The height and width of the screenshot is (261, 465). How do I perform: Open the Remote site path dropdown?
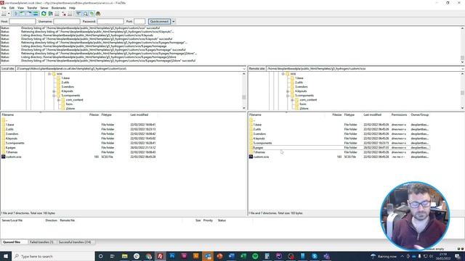[463, 69]
